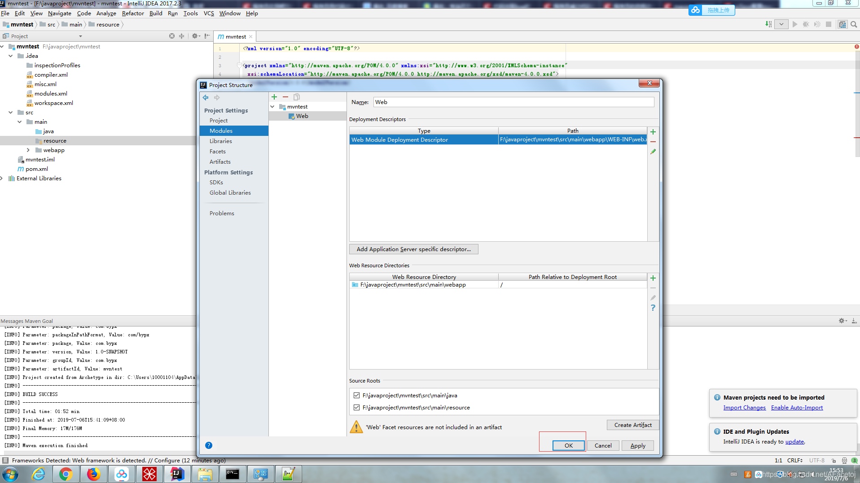Screen dimensions: 860x483
Task: Toggle src\main\java source root checkbox
Action: (356, 395)
